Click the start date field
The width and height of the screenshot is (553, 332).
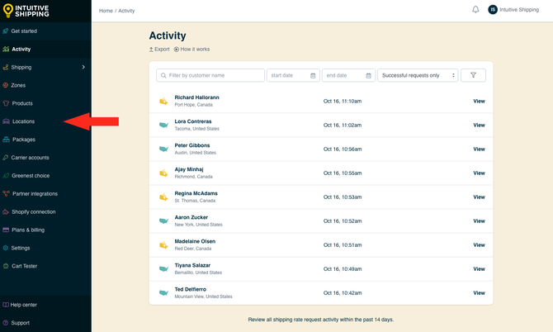(x=293, y=75)
